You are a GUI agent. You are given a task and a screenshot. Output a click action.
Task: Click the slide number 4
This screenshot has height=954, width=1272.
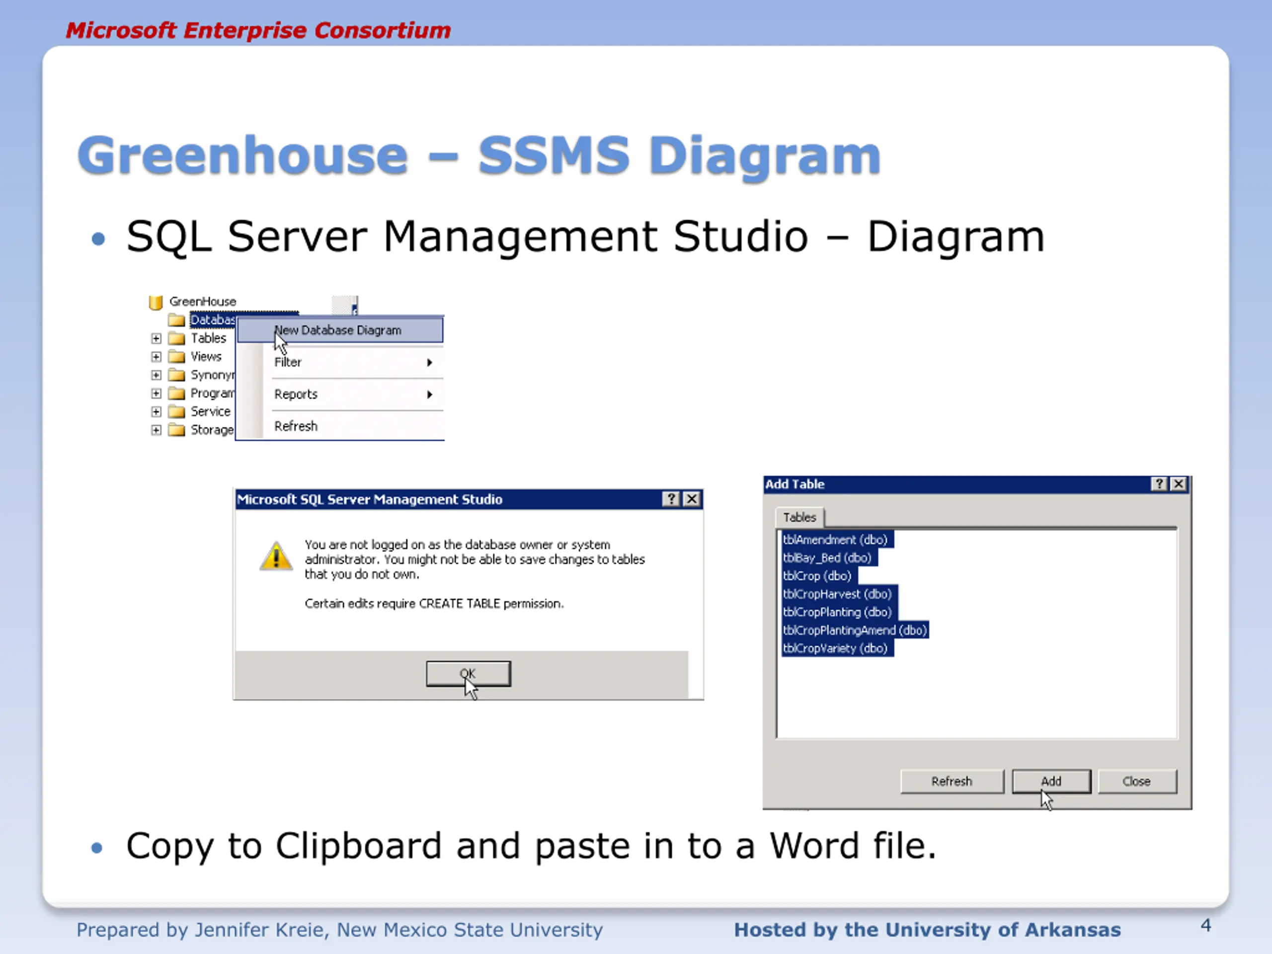point(1206,925)
